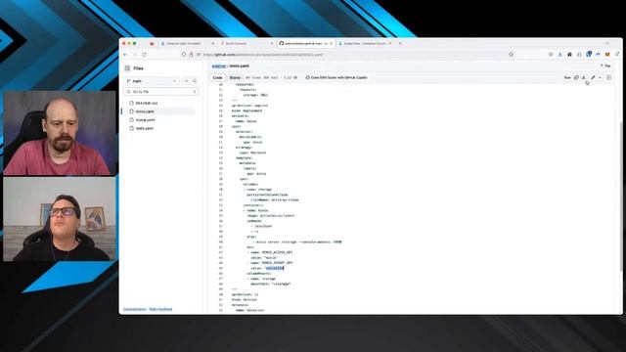Click the blue square extension icon
Screen dimensions: 626x352
[589, 54]
